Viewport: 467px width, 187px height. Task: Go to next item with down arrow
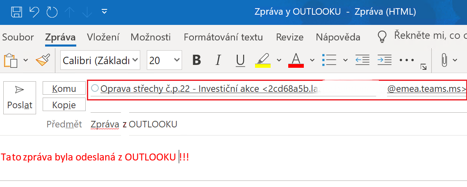click(x=87, y=12)
